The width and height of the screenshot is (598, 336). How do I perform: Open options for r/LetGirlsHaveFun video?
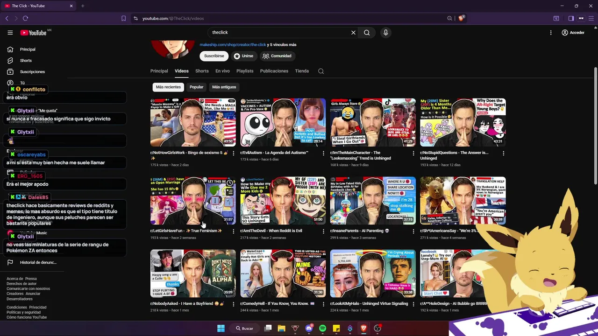233,231
